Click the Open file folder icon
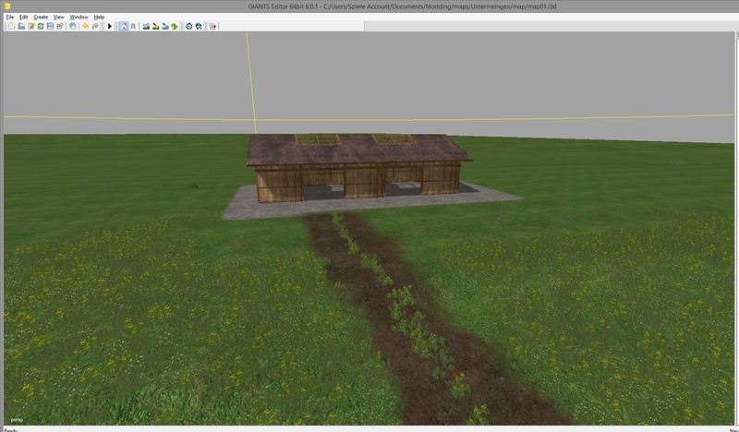739x432 pixels. point(20,26)
